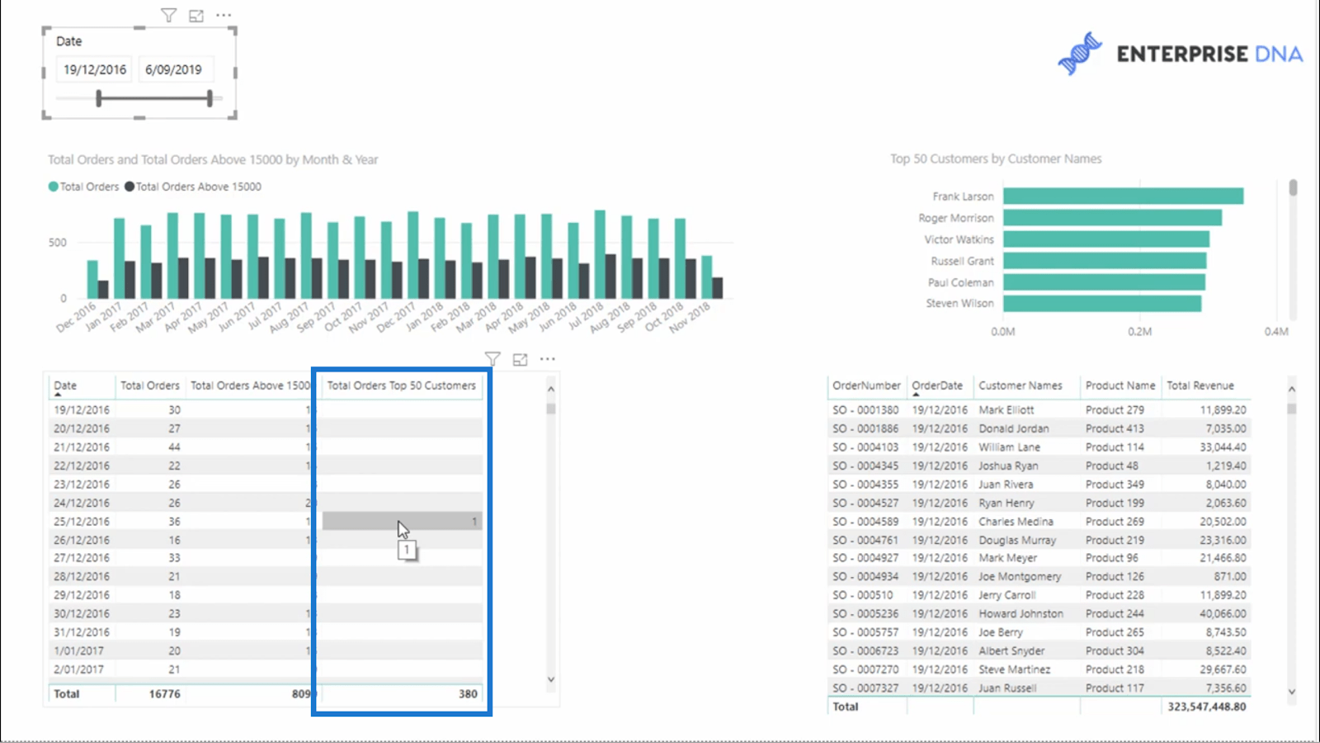This screenshot has height=743, width=1320.
Task: Click the Top 50 Customers chart title
Action: point(996,159)
